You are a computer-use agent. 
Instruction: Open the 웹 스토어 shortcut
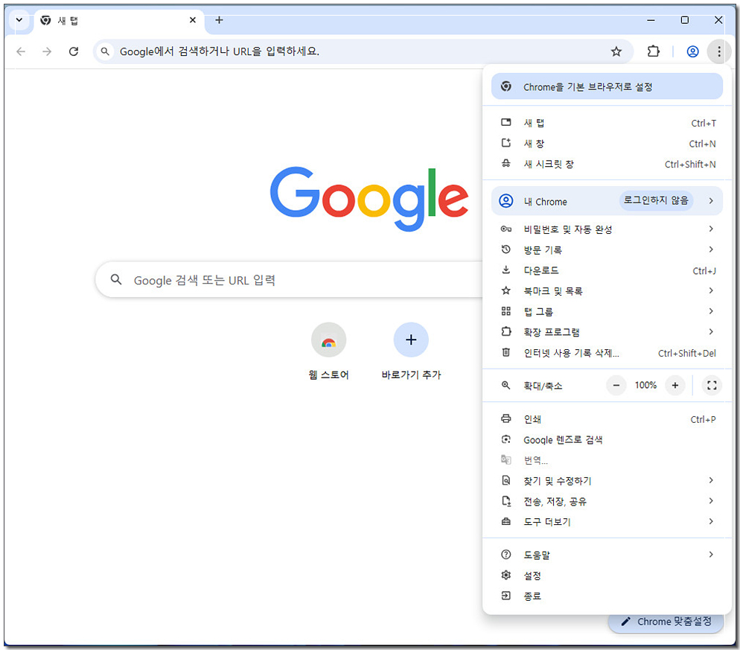pyautogui.click(x=329, y=351)
